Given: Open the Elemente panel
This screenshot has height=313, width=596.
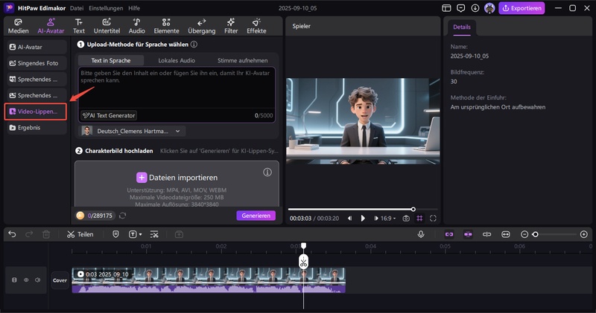Looking at the screenshot, I should point(166,26).
